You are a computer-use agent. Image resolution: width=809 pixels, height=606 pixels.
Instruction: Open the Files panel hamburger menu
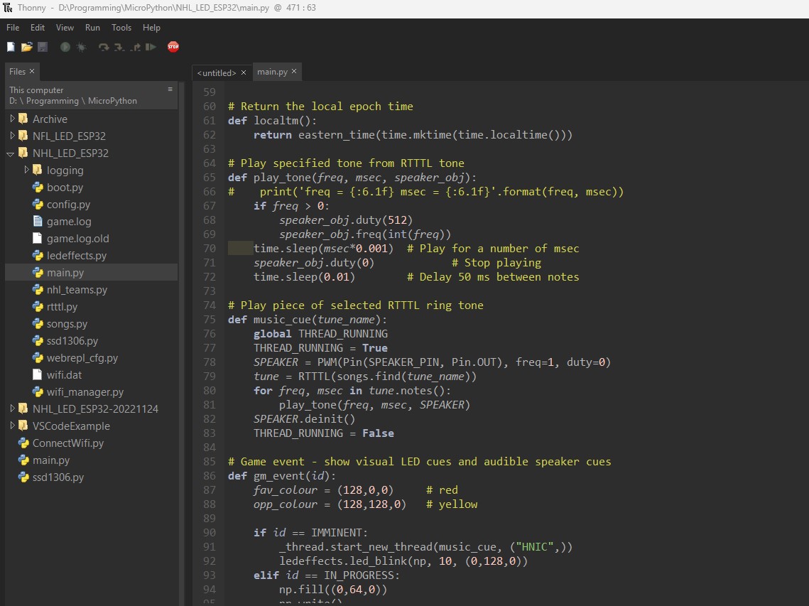pos(170,90)
